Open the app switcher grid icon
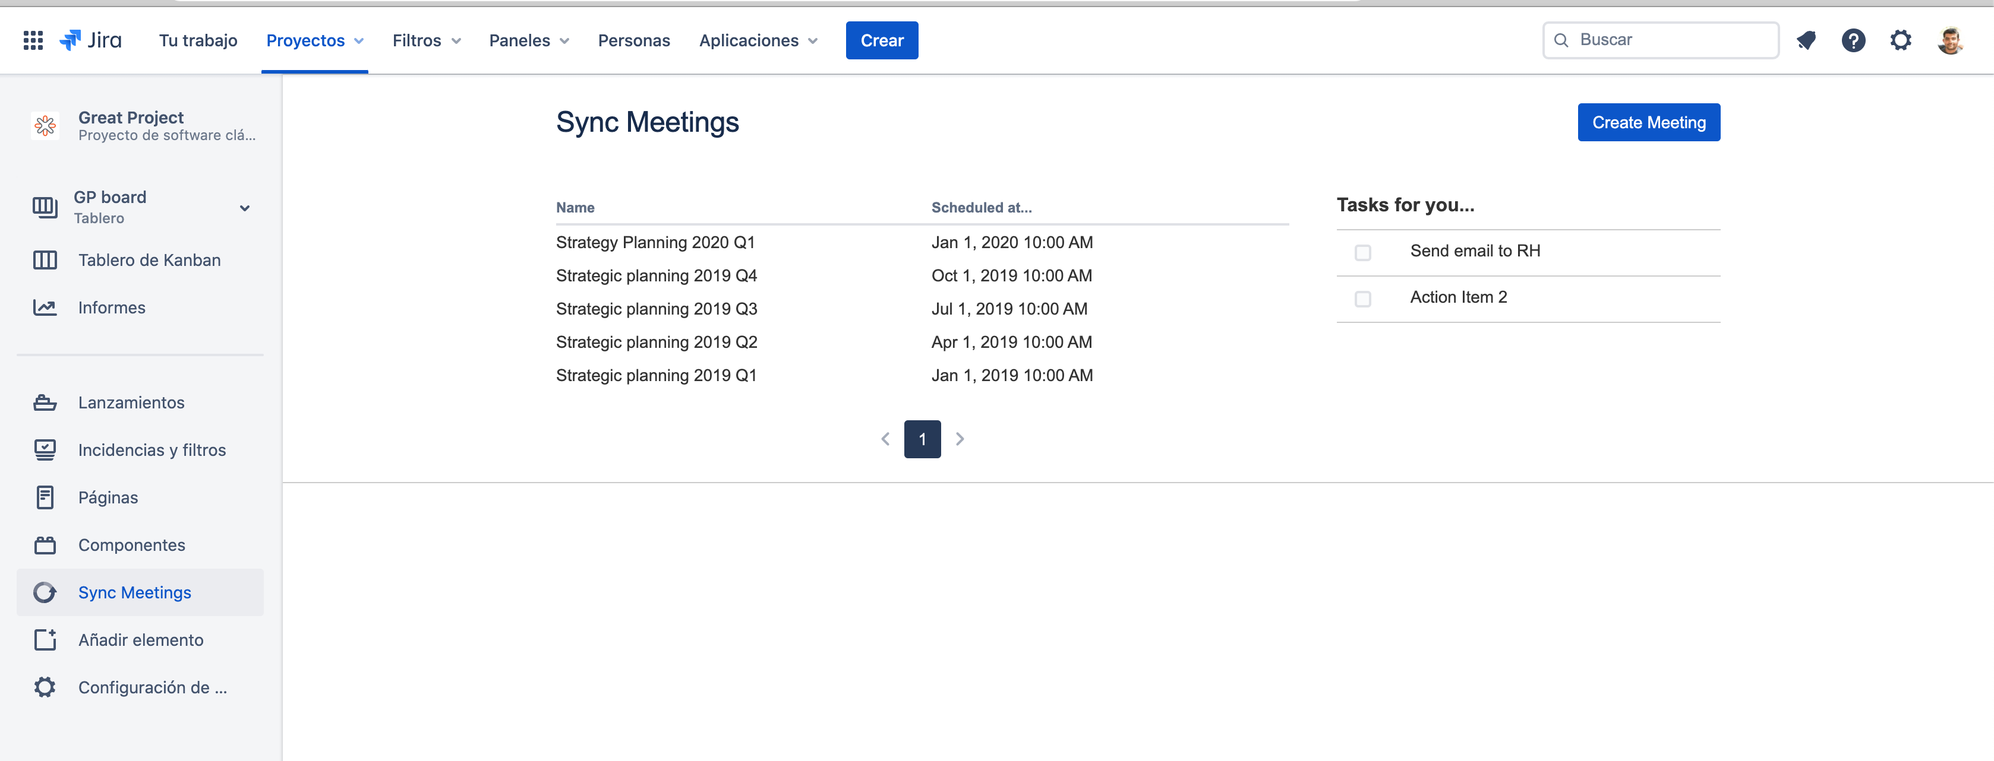The height and width of the screenshot is (761, 1994). click(33, 40)
